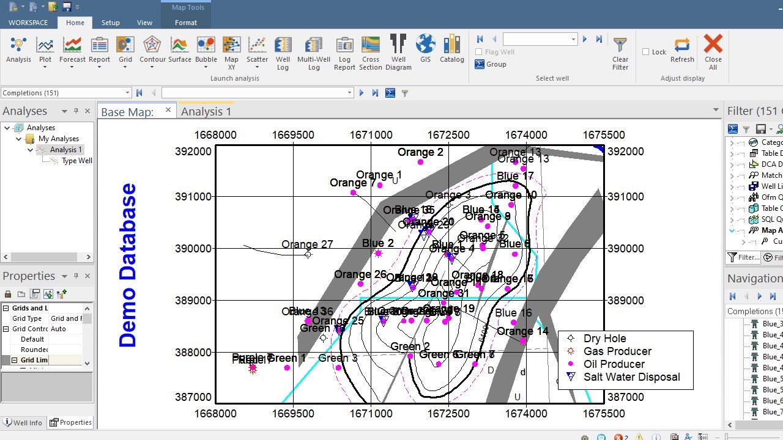Viewport: 783px width, 440px height.
Task: Open the Bubble map analysis tool
Action: pyautogui.click(x=206, y=48)
